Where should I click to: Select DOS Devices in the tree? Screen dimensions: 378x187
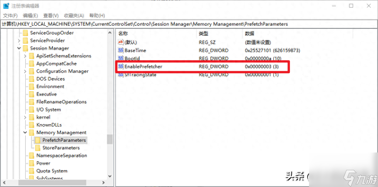coord(50,79)
